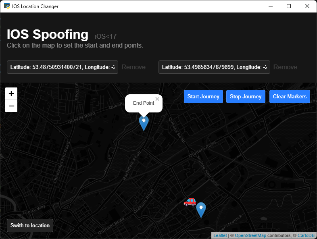Remove the first latitude 53.4875 point

tap(133, 67)
